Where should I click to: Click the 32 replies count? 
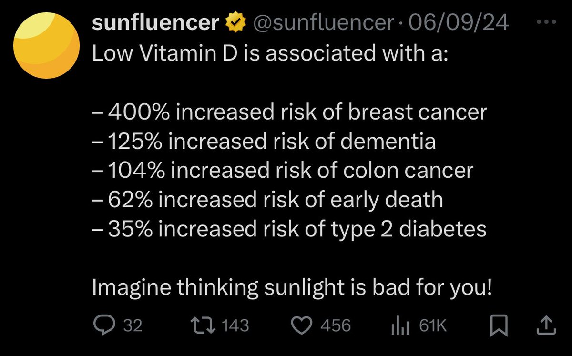pyautogui.click(x=133, y=326)
